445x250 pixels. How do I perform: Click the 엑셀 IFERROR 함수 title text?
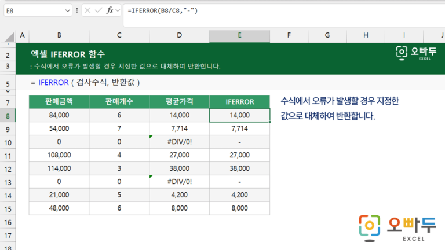tap(68, 54)
